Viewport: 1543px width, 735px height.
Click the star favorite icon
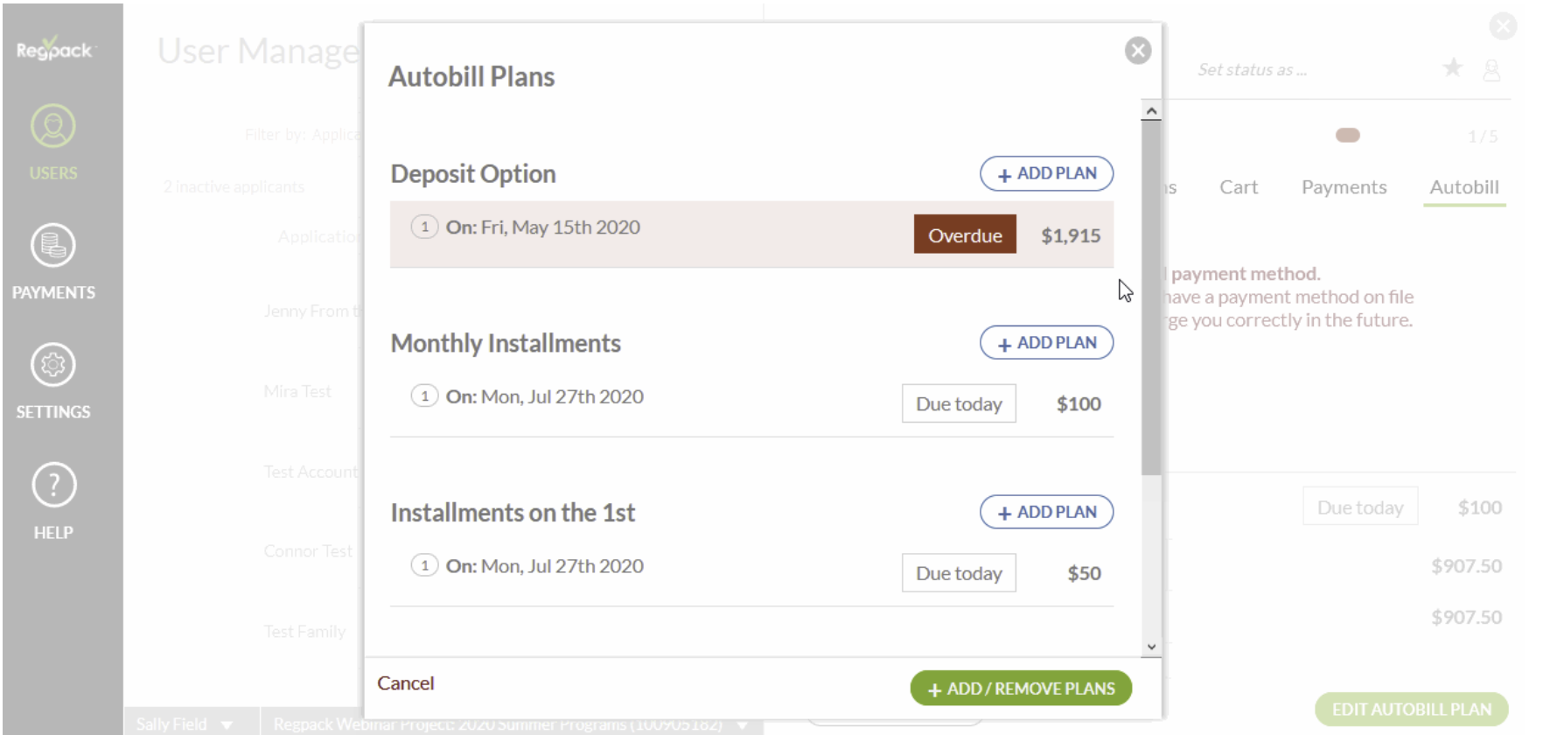pyautogui.click(x=1452, y=67)
